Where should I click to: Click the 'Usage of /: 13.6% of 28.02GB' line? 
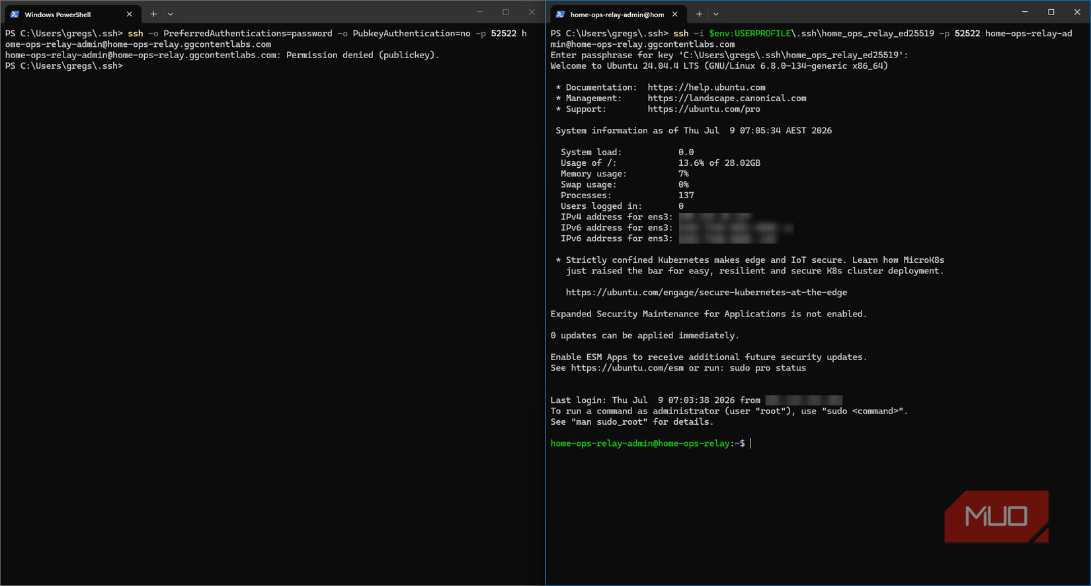[661, 163]
